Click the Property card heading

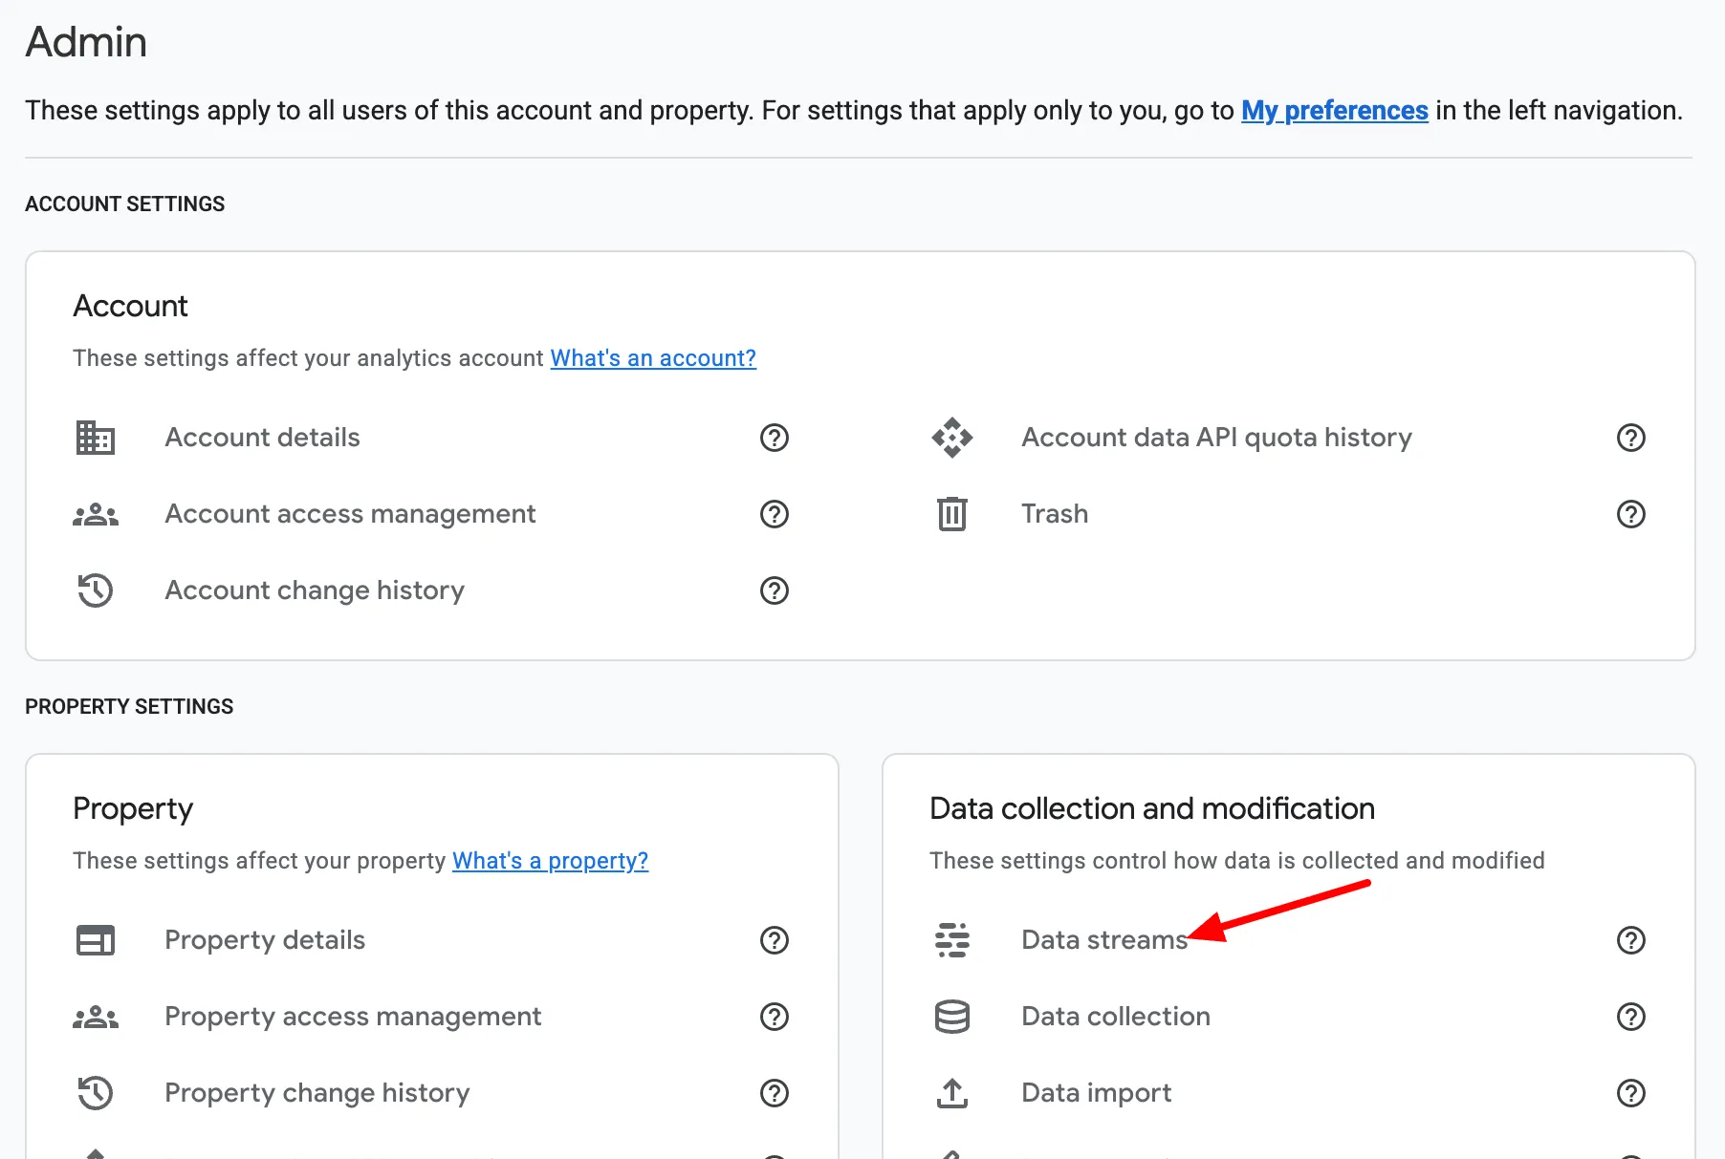click(133, 809)
